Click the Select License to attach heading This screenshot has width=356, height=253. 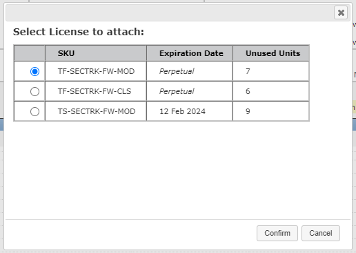coord(79,32)
